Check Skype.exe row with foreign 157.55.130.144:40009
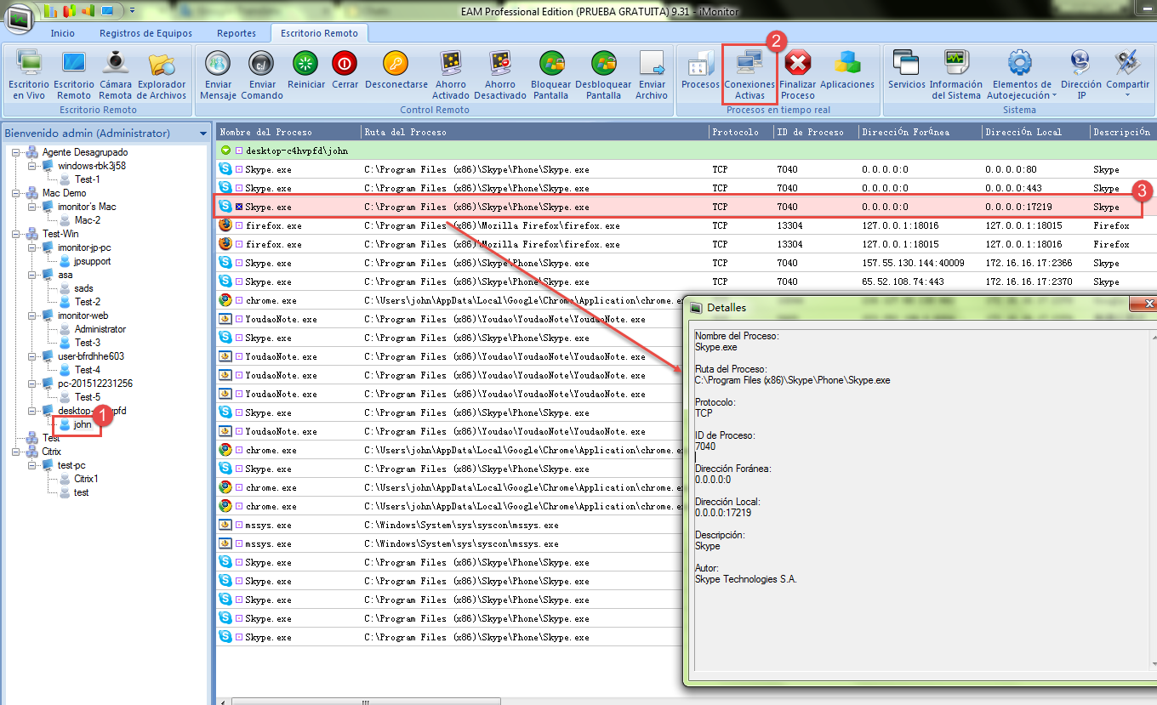Viewport: 1157px width, 705px height. [239, 263]
